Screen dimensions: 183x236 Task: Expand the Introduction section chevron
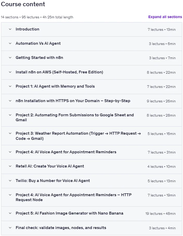10,29
